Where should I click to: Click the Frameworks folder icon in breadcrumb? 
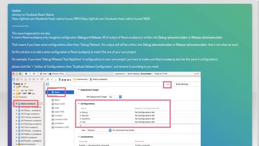(x=75, y=79)
